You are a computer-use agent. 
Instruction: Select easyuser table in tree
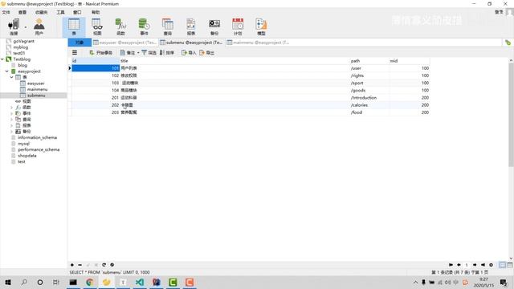(x=35, y=83)
